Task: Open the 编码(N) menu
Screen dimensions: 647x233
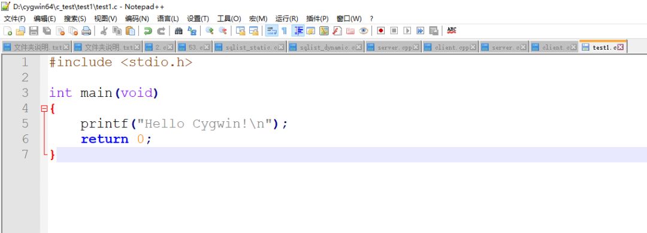Action: (x=137, y=19)
